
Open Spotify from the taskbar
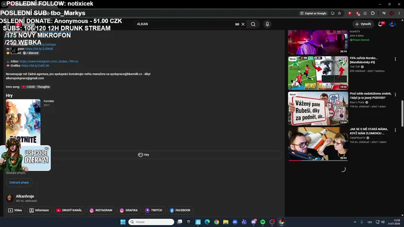point(263,222)
